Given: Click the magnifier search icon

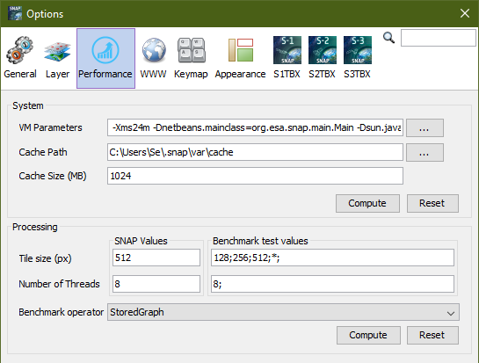Looking at the screenshot, I should [x=388, y=38].
